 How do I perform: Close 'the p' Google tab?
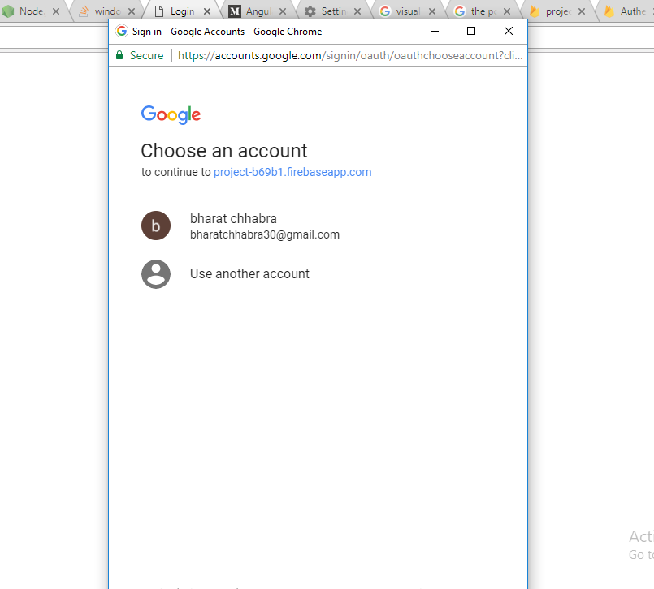(507, 11)
